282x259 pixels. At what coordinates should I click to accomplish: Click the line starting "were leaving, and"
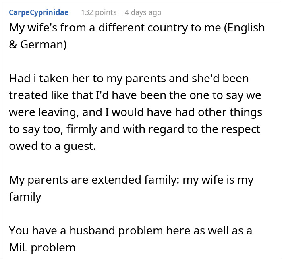(x=135, y=112)
